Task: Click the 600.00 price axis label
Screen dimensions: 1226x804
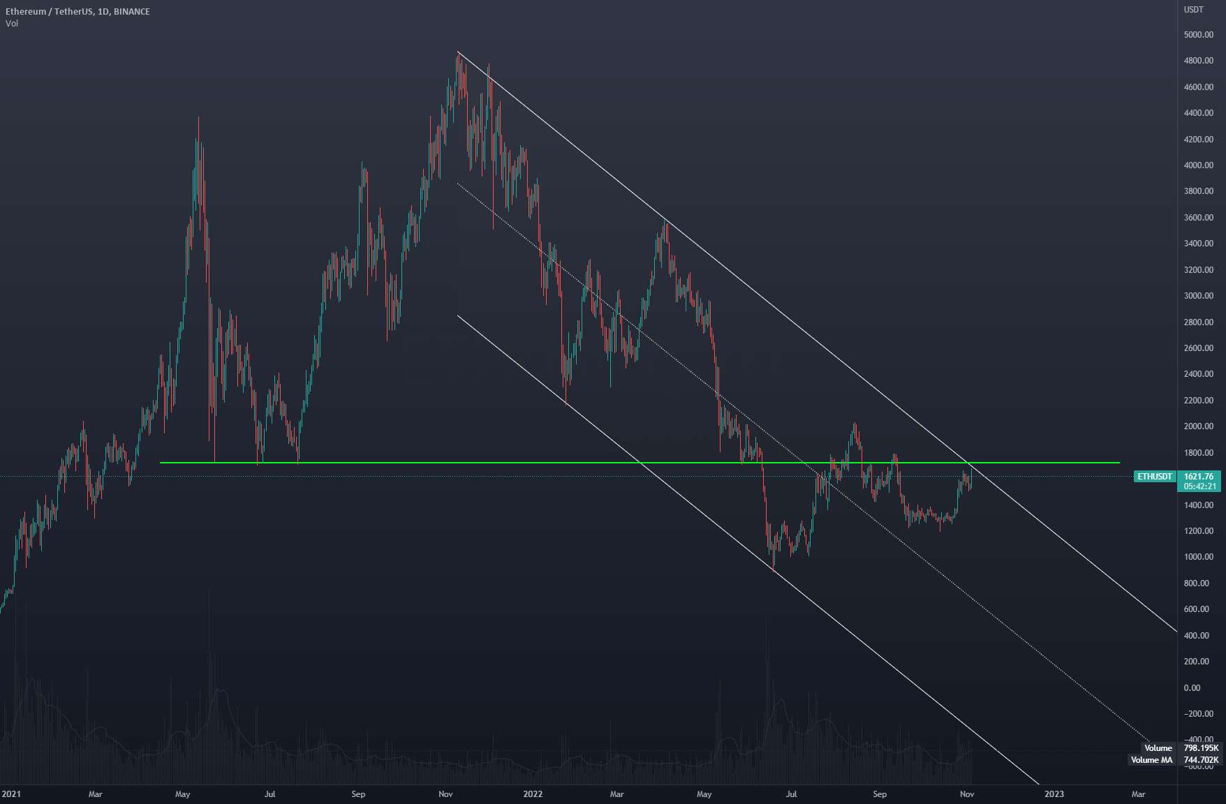Action: tap(1196, 609)
